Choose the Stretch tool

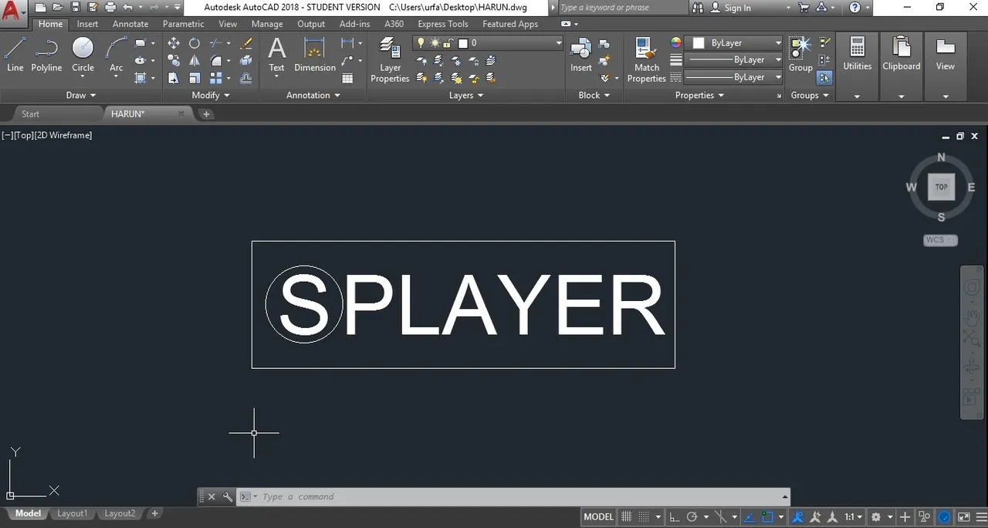pyautogui.click(x=174, y=78)
